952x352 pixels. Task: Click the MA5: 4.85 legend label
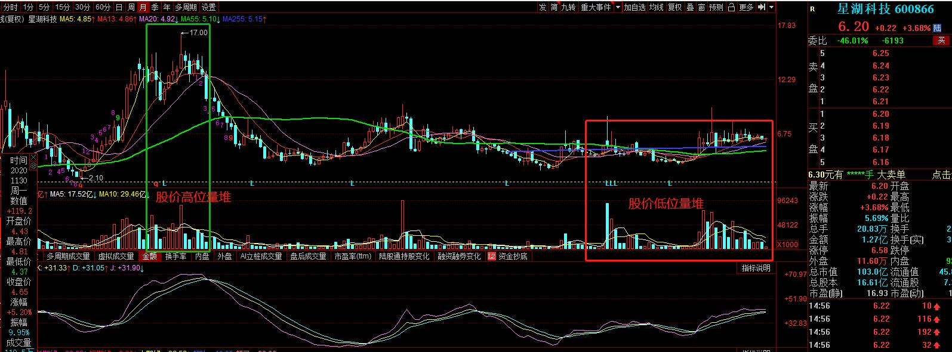coord(78,19)
